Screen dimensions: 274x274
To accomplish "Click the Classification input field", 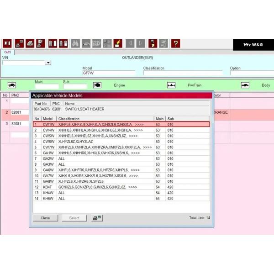I will point(183,73).
